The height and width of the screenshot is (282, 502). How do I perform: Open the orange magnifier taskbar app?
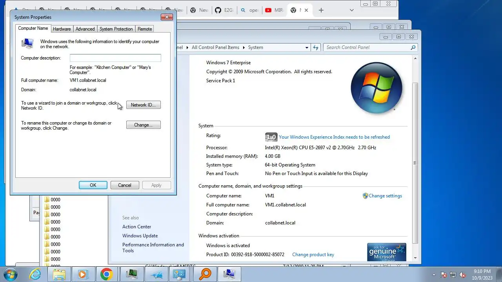[205, 274]
